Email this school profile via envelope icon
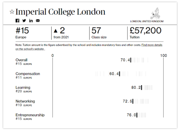Image resolution: width=182 pixels, height=134 pixels. 38,20
